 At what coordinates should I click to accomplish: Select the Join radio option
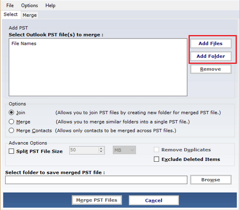pos(11,113)
